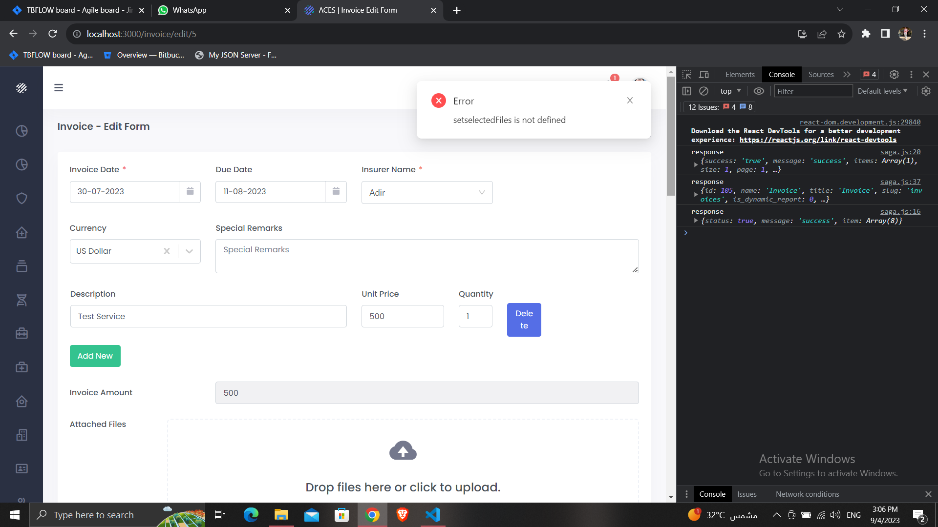The image size is (938, 527).
Task: Click the cloud upload icon
Action: [403, 451]
